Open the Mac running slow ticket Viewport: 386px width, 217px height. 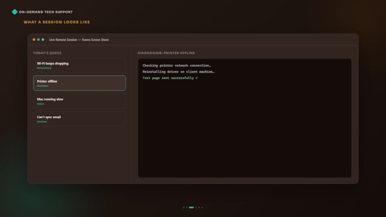[79, 101]
